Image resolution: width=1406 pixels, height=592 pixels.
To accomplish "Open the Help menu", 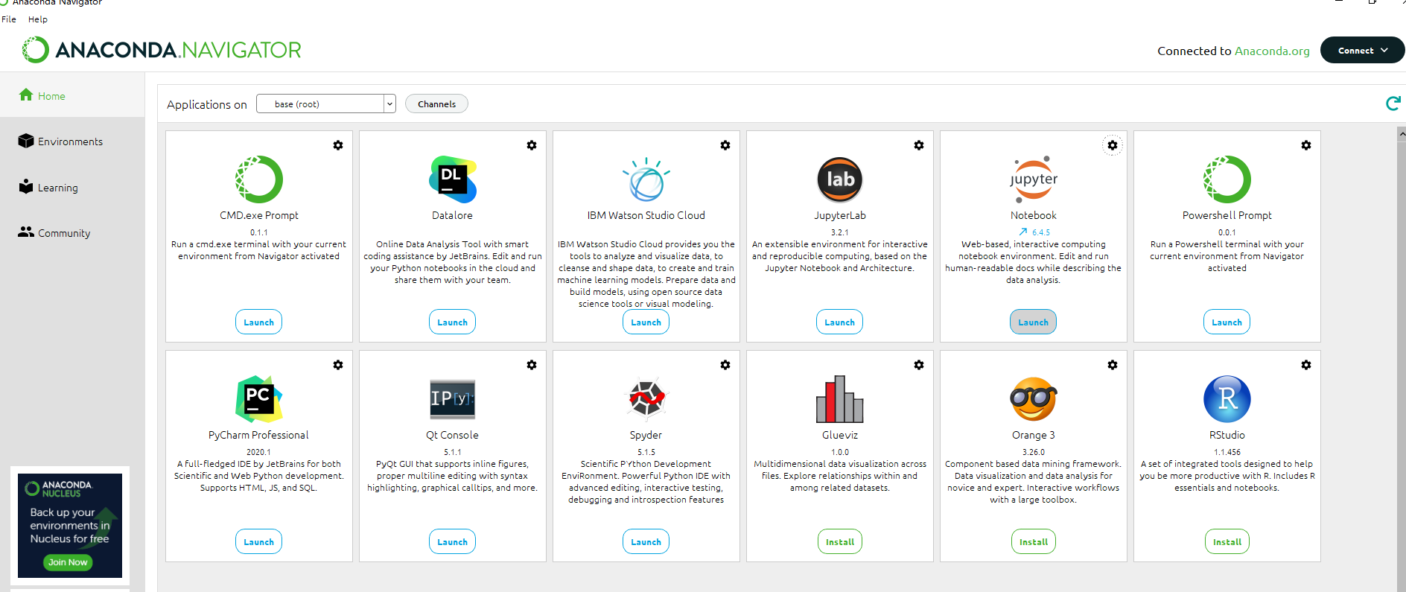I will [38, 19].
